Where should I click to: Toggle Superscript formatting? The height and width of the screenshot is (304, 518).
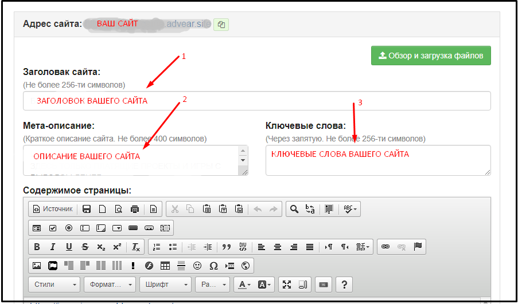click(117, 247)
